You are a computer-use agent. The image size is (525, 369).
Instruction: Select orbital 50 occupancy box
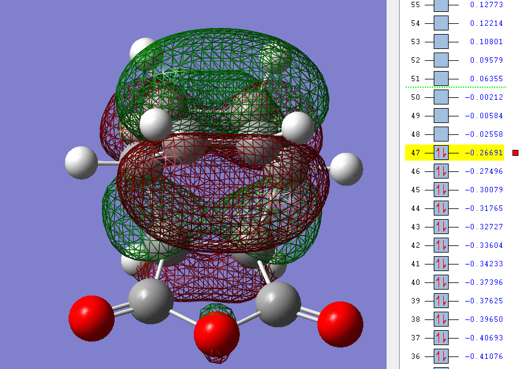tap(441, 97)
